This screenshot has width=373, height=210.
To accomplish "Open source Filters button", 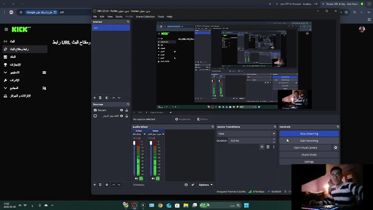I will pos(202,119).
